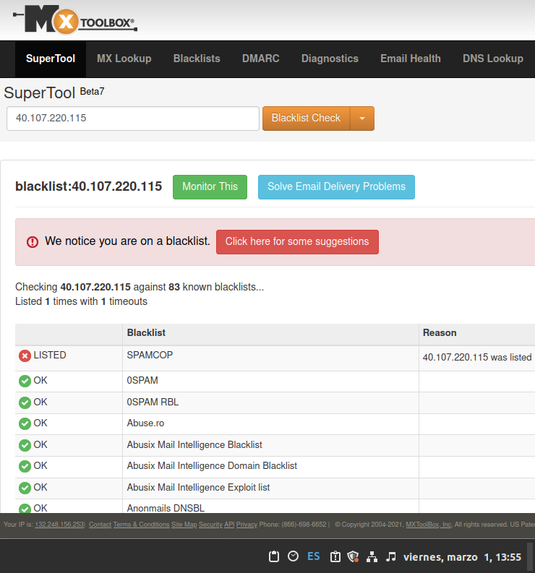The width and height of the screenshot is (535, 573).
Task: Expand the Blacklist Check dropdown arrow
Action: coord(362,119)
